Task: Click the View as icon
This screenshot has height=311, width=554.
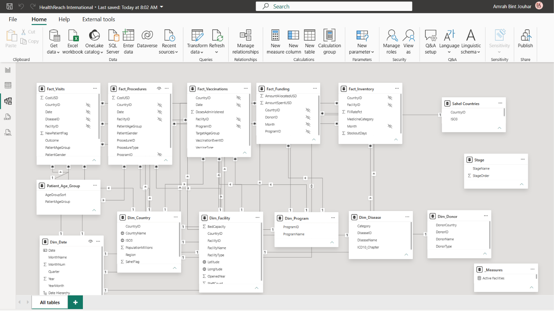Action: click(409, 36)
